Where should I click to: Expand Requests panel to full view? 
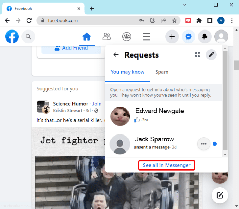pos(197,55)
